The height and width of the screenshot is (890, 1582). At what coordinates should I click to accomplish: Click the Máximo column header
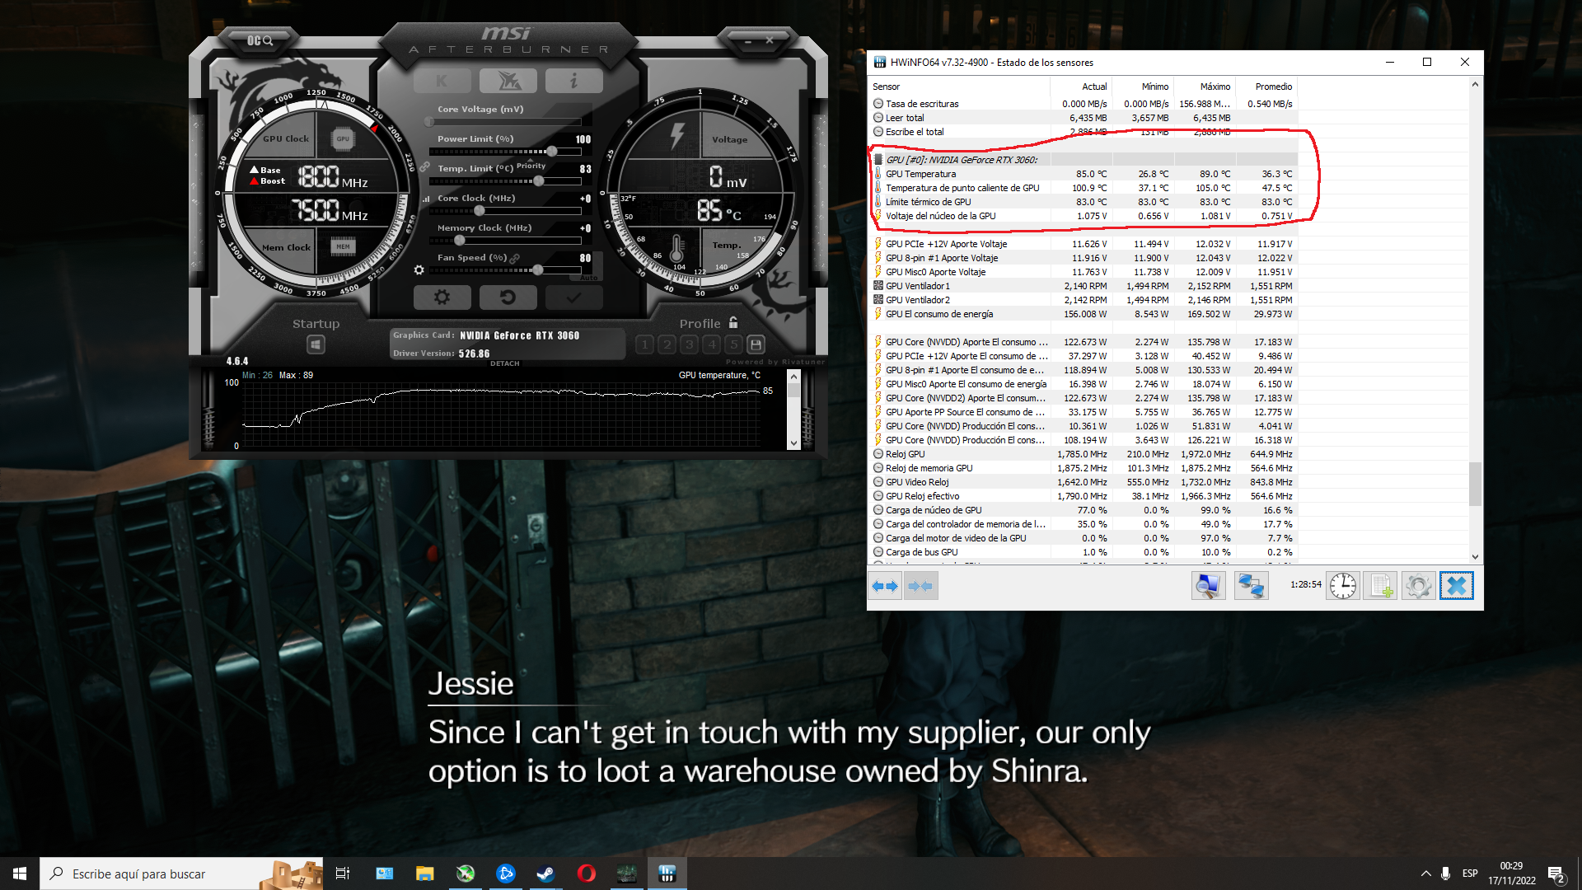point(1205,87)
